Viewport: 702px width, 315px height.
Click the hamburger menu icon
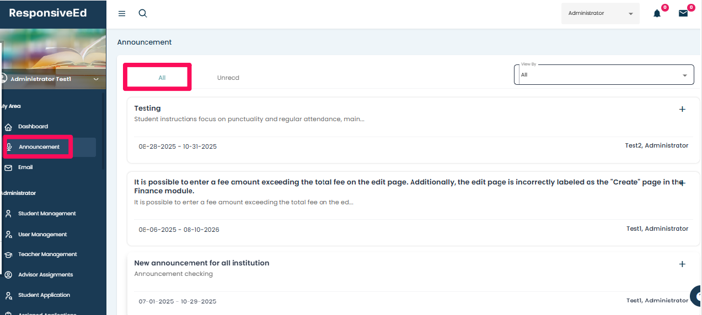122,14
